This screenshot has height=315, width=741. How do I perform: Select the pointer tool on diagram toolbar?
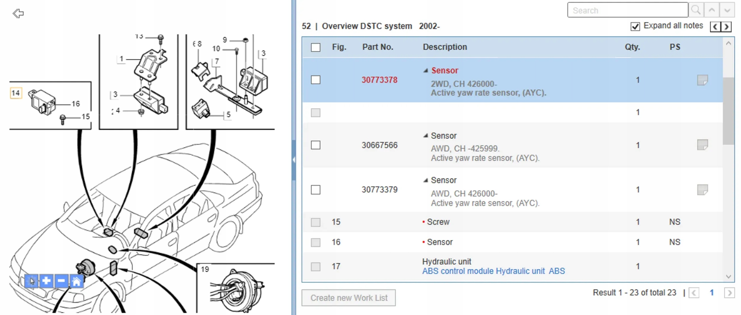[31, 281]
